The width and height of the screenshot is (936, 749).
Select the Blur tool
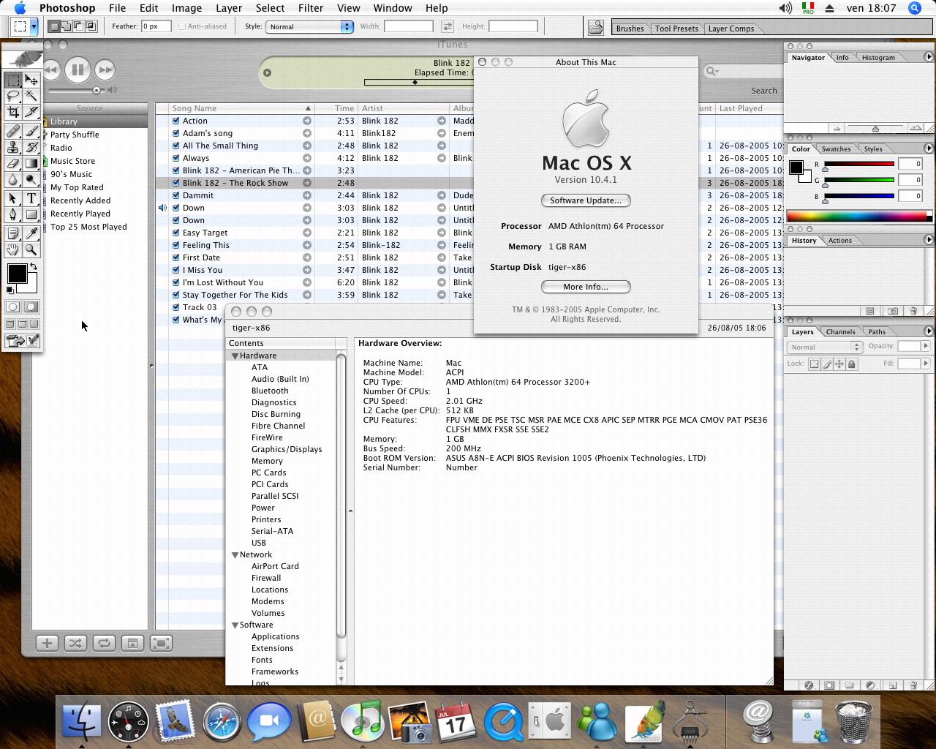13,179
